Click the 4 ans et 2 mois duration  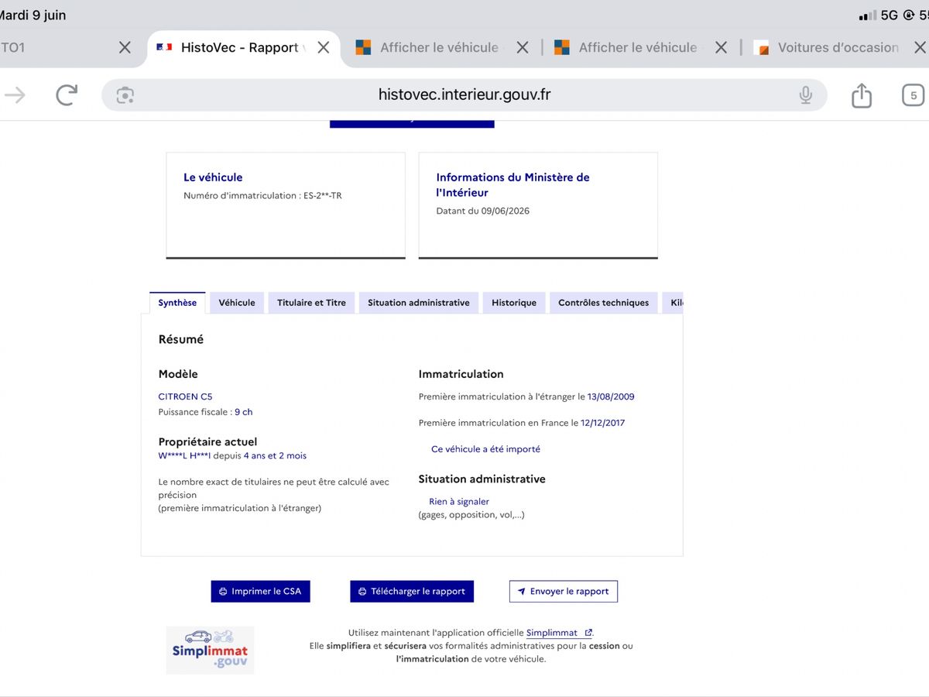point(275,455)
